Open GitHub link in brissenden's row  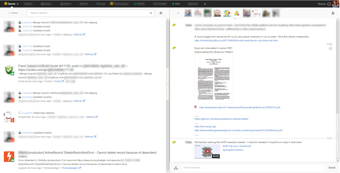click(92, 117)
